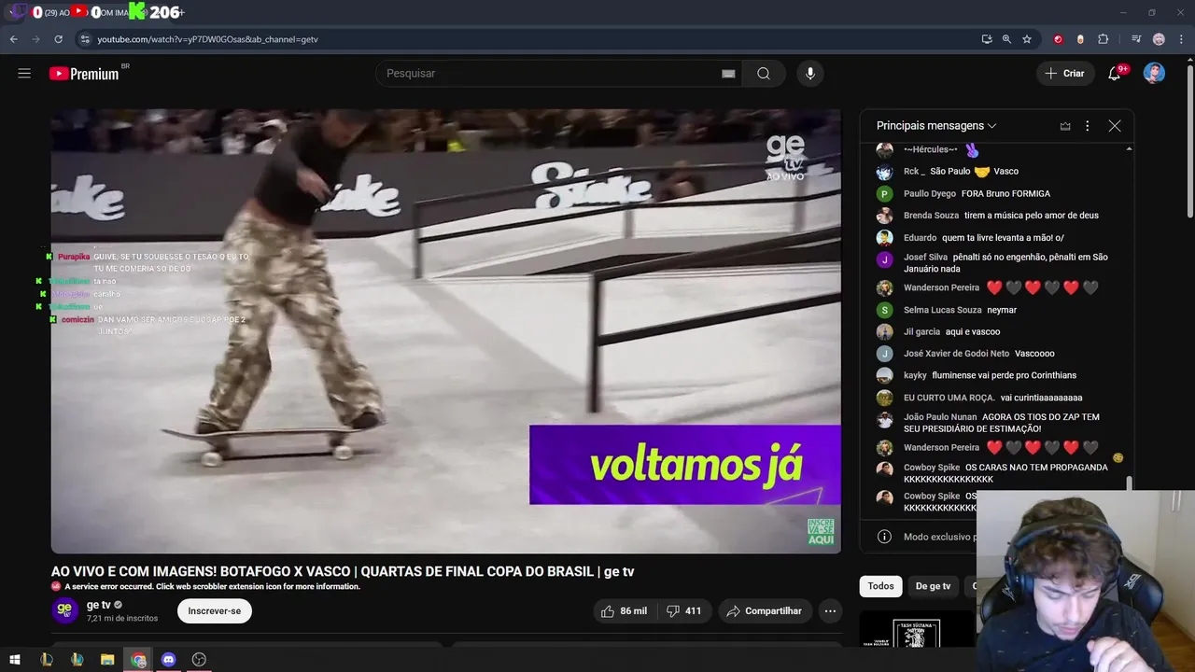Open the Windows Start button
The width and height of the screenshot is (1195, 672).
point(15,660)
